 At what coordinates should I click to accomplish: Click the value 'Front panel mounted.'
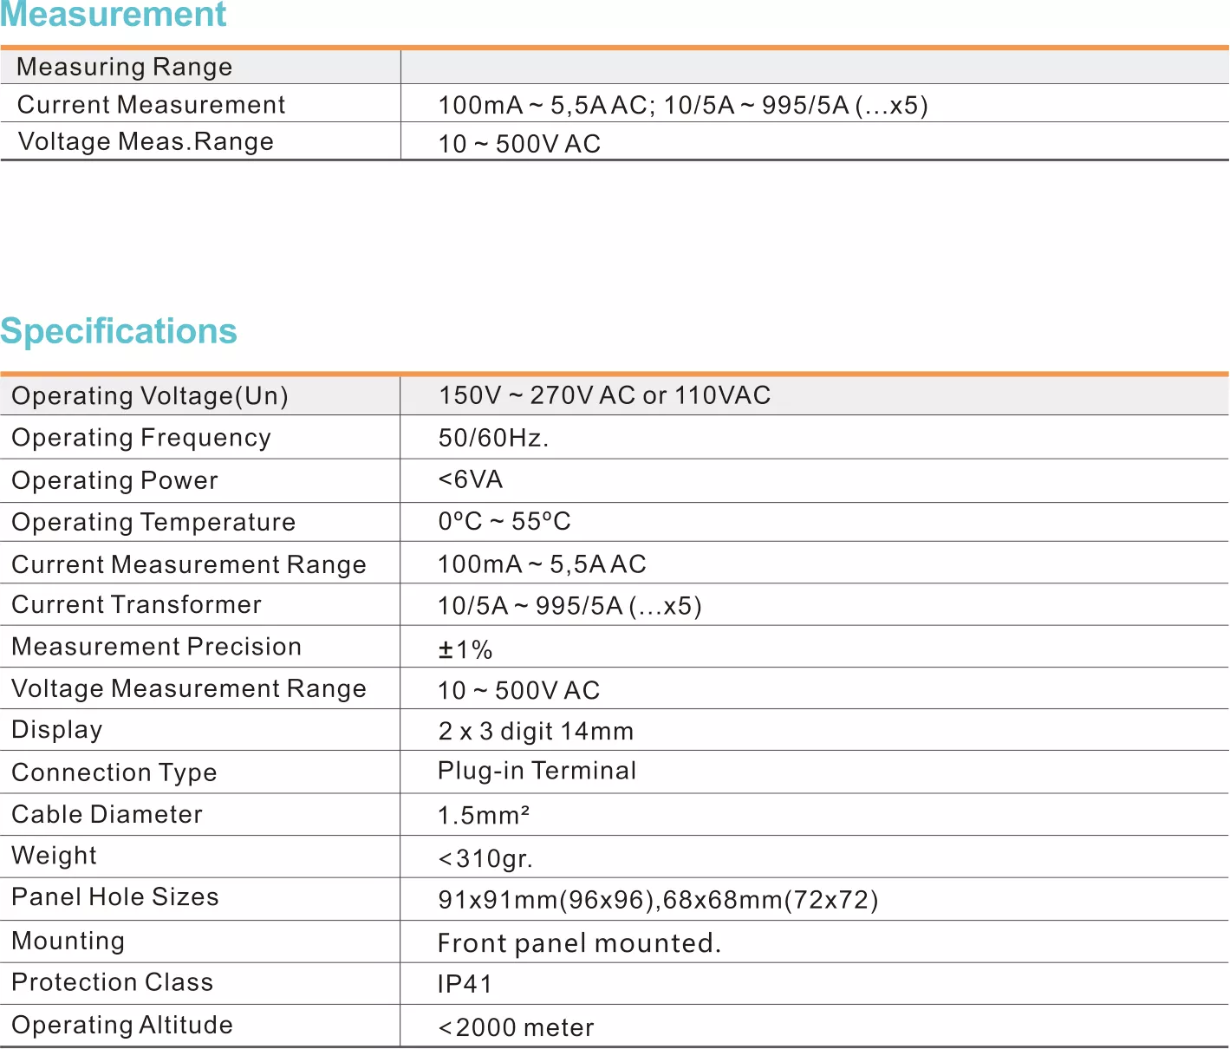(x=580, y=943)
